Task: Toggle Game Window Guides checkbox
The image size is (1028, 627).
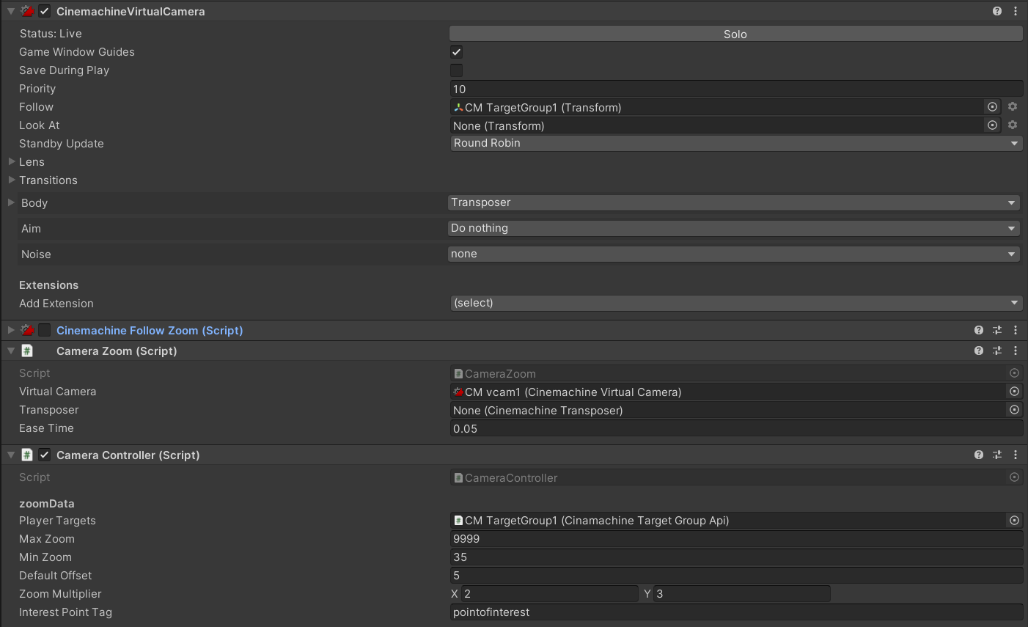Action: (x=456, y=52)
